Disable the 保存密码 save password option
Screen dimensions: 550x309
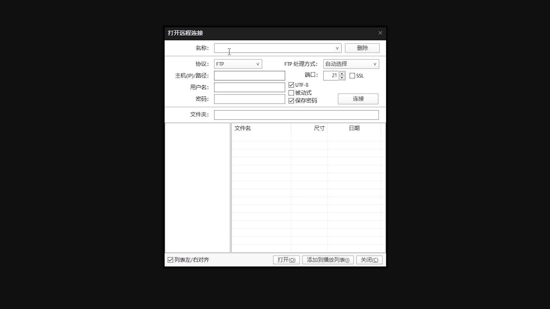pyautogui.click(x=291, y=101)
